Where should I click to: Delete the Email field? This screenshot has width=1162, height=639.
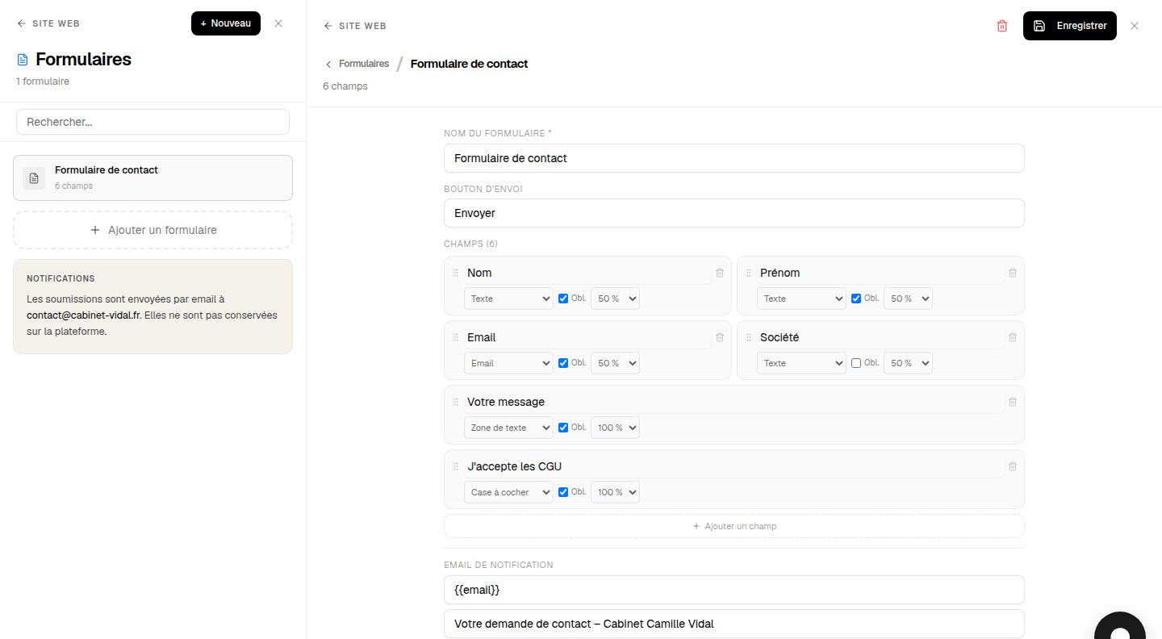point(720,337)
